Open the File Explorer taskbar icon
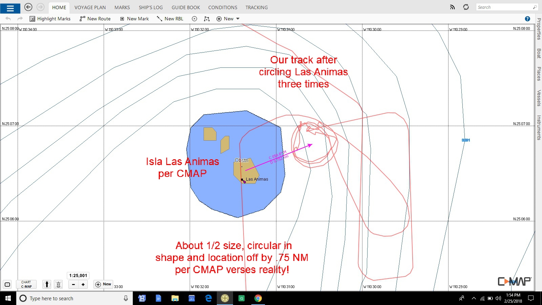The width and height of the screenshot is (542, 305). pyautogui.click(x=175, y=298)
